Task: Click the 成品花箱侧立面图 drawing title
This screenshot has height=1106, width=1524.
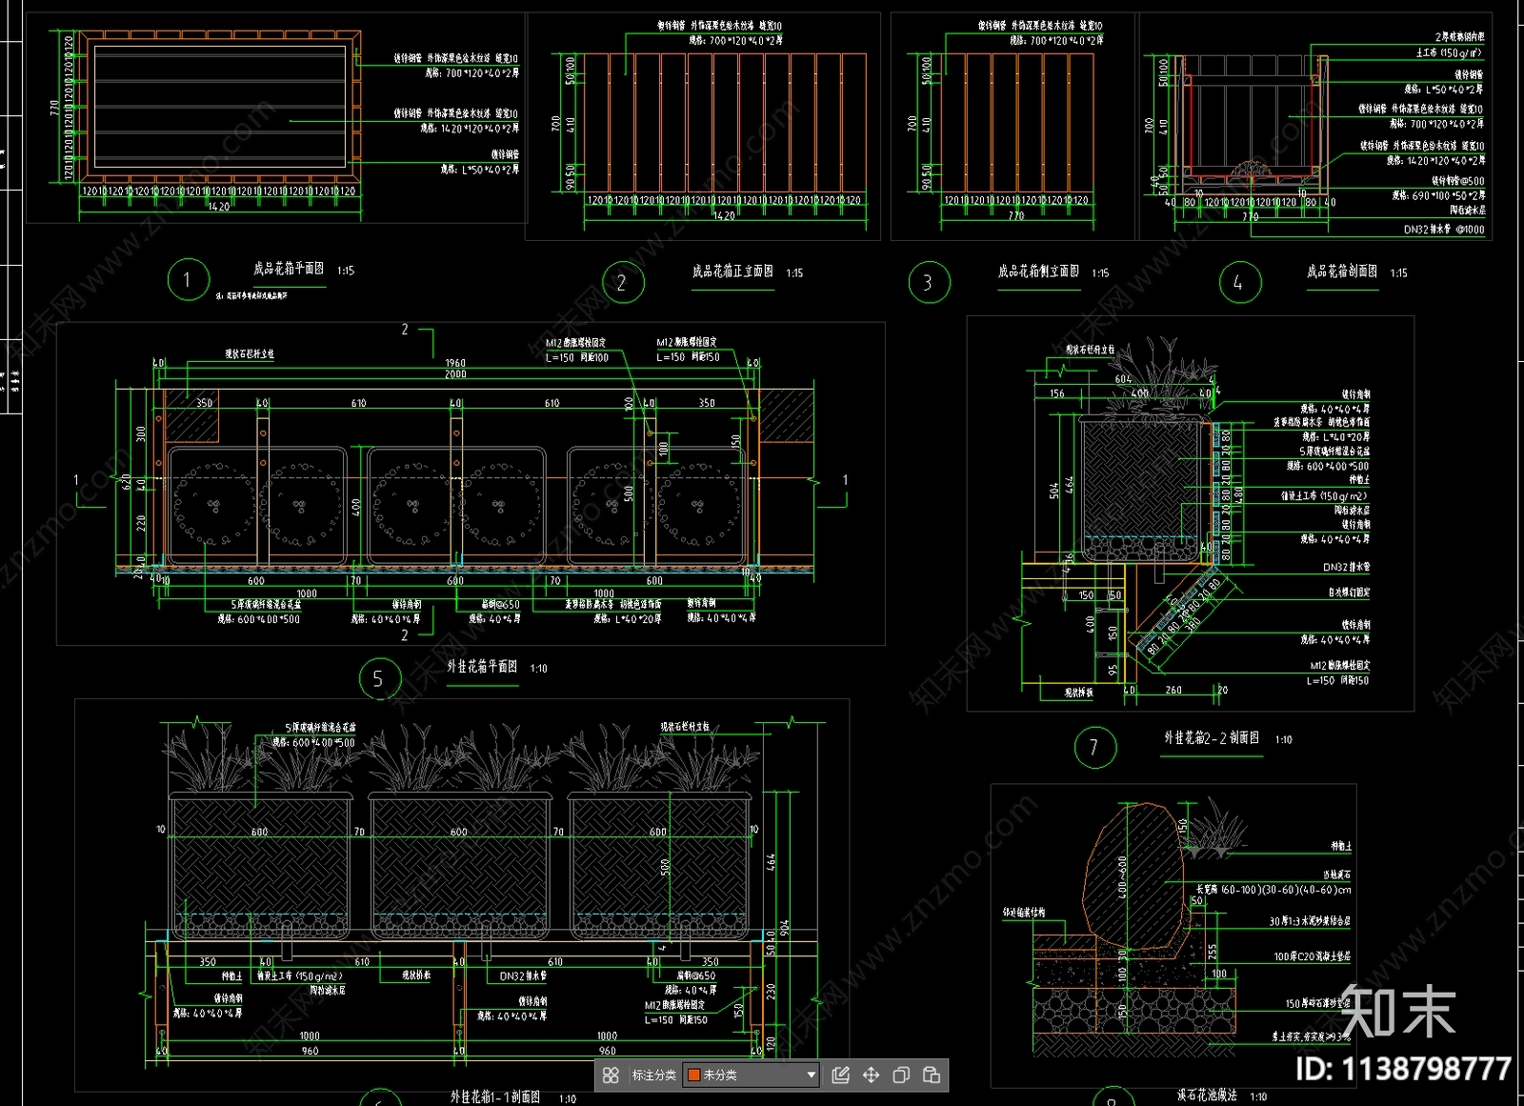Action: (1038, 272)
